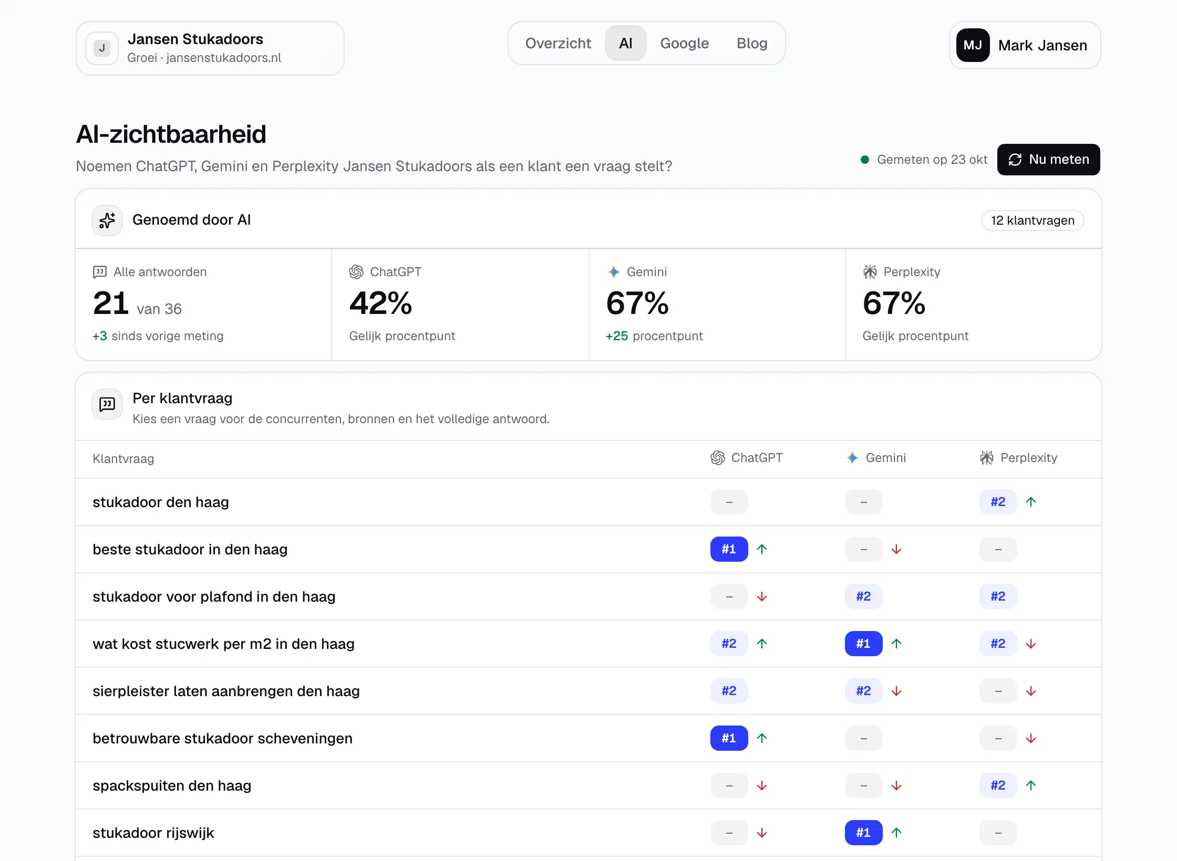Click the MJ avatar of Mark Jansen
This screenshot has height=861, width=1177.
[x=973, y=45]
